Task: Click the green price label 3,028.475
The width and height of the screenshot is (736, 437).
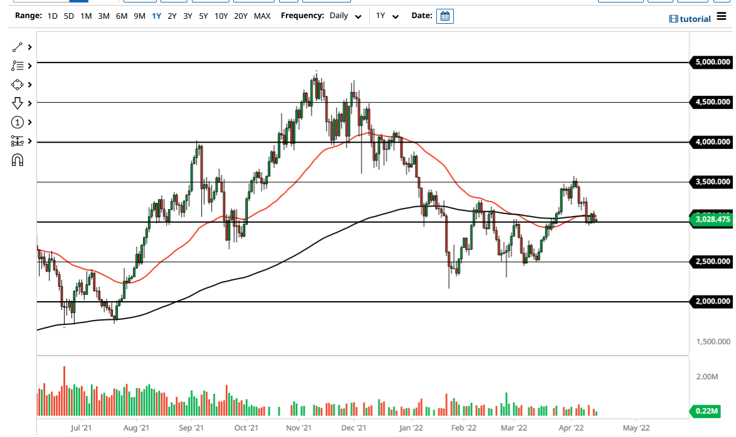Action: (712, 220)
